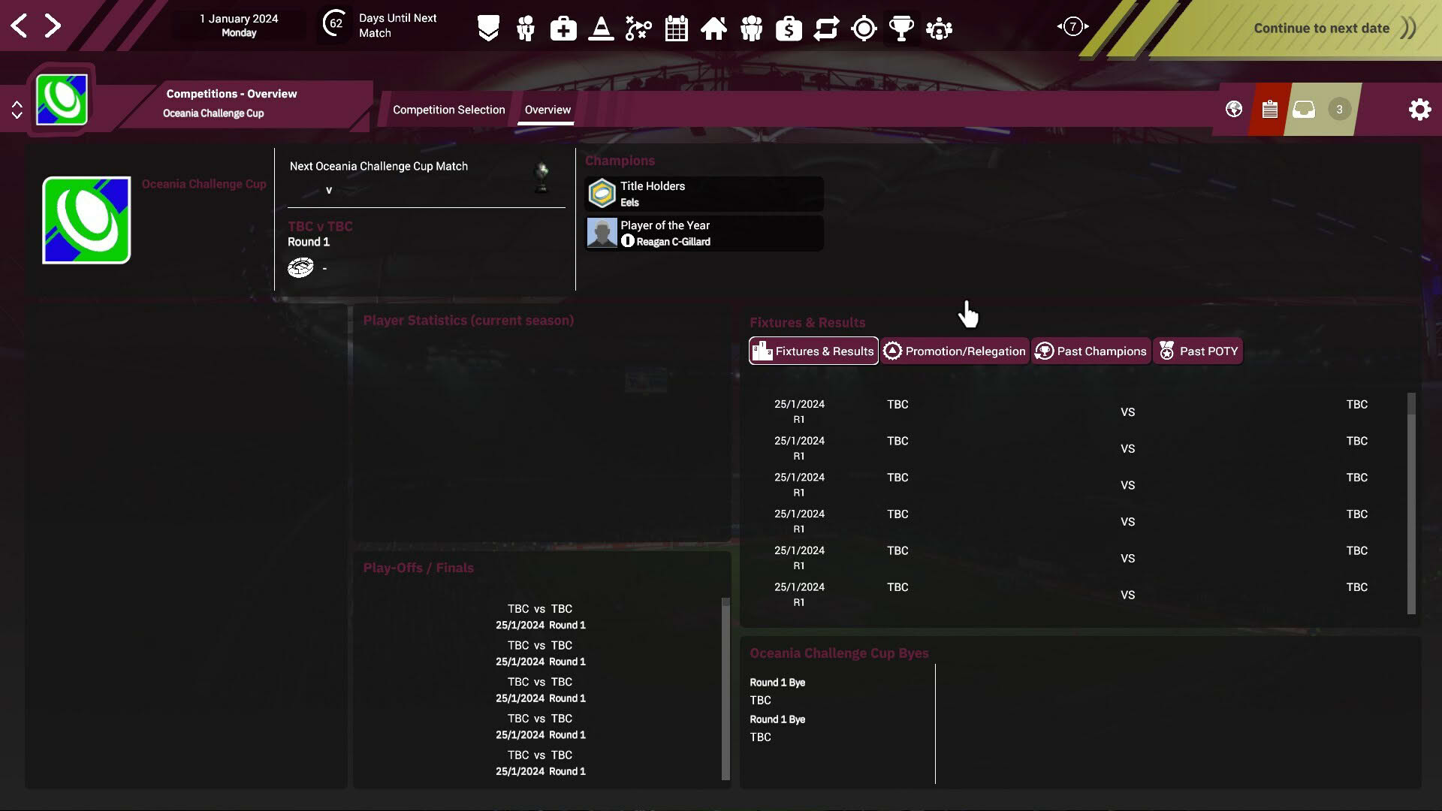Open the staff icon in toolbar

coord(526,29)
